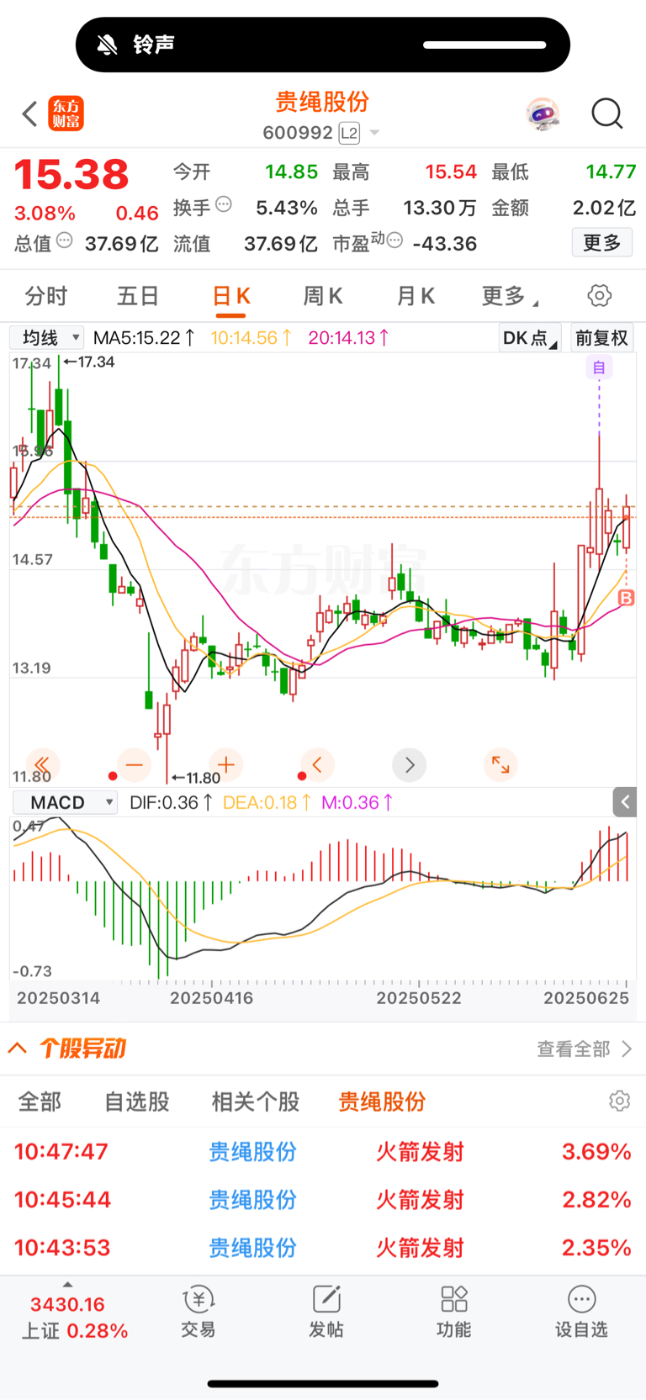Viewport: 646px width, 1400px height.
Task: Zoom out chart with minus button
Action: [x=134, y=764]
